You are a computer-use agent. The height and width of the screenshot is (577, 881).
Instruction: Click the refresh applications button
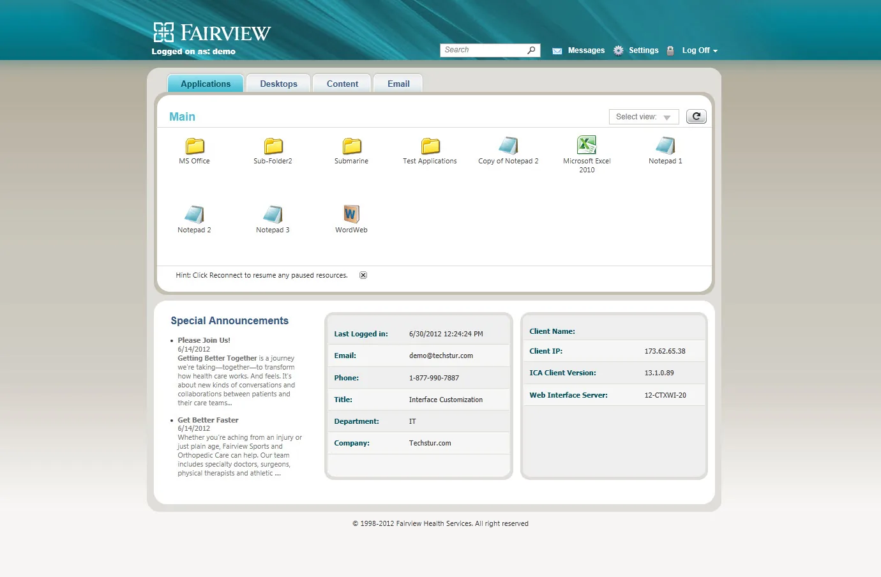click(x=697, y=117)
